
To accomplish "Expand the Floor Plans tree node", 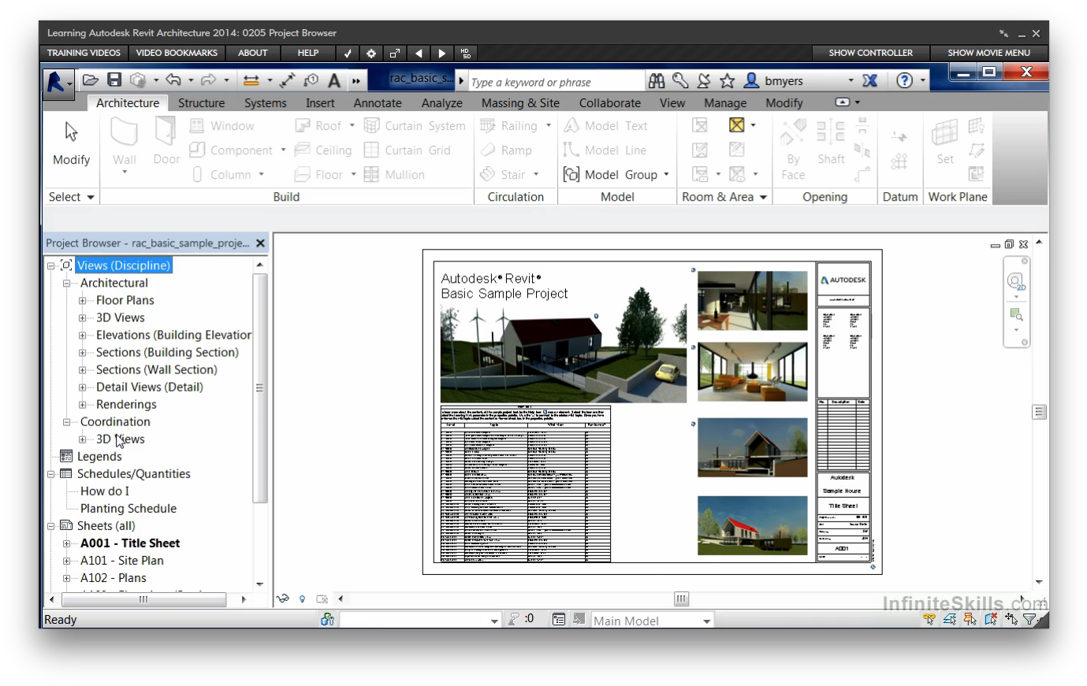I will 83,301.
